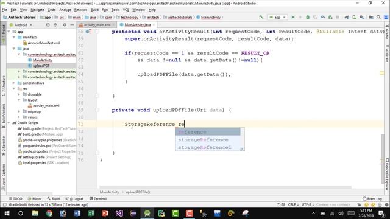390x219 pixels.
Task: Open the Terminal tool window
Action: (x=98, y=199)
